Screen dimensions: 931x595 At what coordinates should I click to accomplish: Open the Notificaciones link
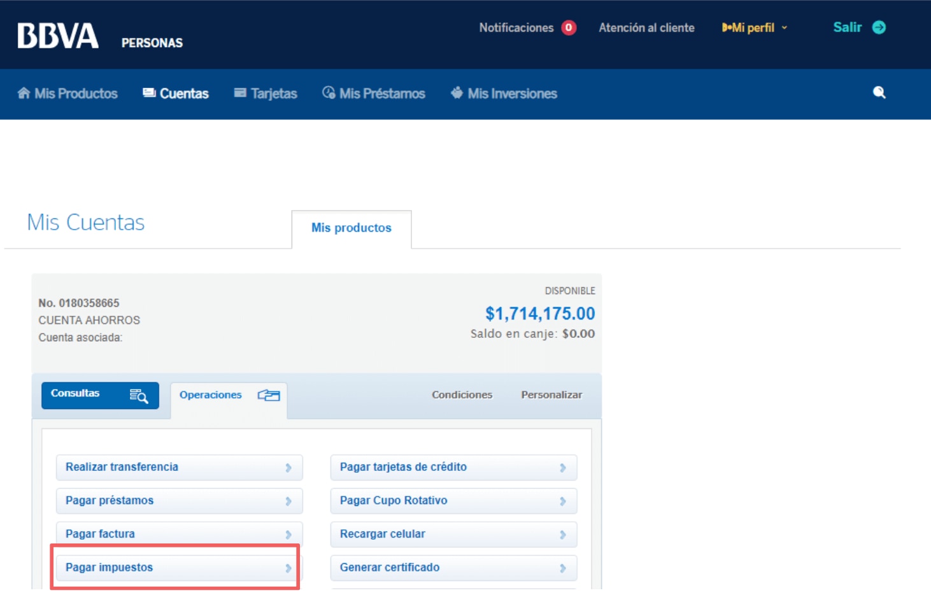[x=516, y=27]
